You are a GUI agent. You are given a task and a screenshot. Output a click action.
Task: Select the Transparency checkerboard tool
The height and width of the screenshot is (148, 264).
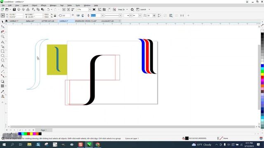tap(2, 86)
